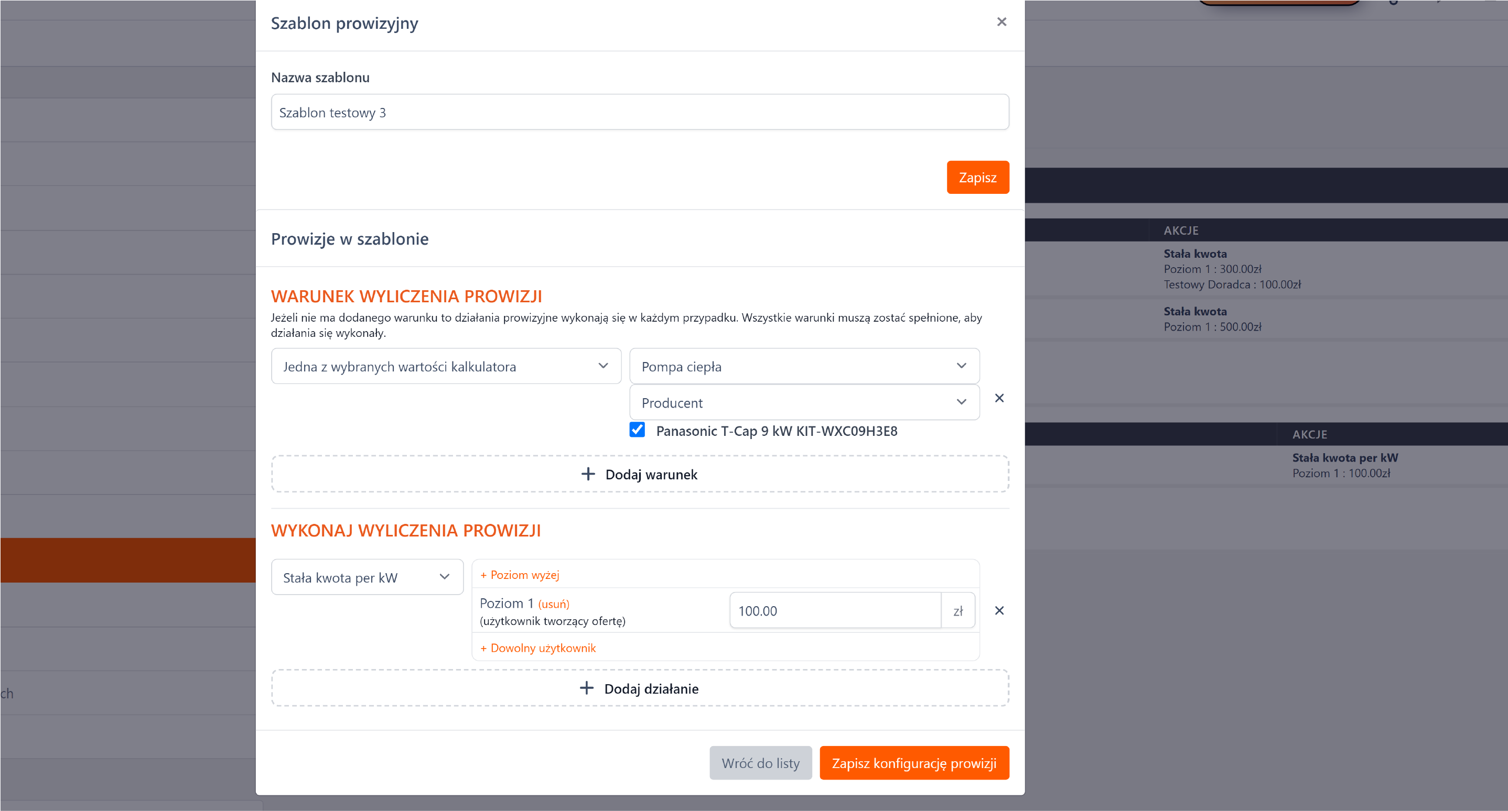Click the (usuń) link for Poziom 1
The height and width of the screenshot is (811, 1508).
[553, 604]
